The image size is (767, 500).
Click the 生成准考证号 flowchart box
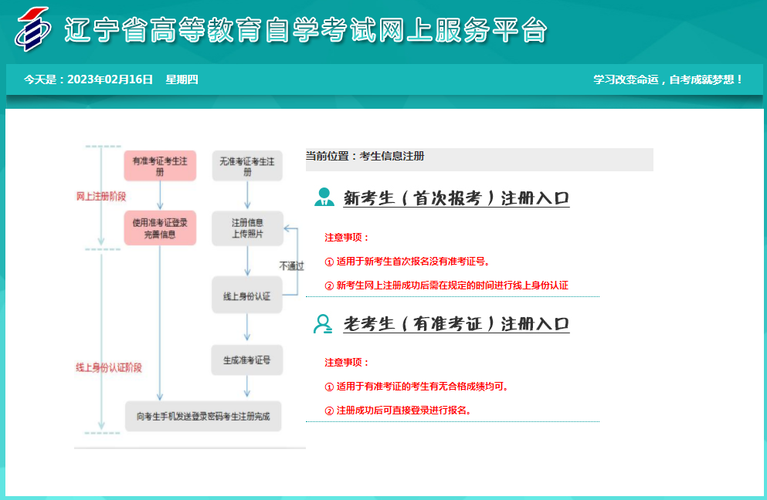pyautogui.click(x=246, y=360)
